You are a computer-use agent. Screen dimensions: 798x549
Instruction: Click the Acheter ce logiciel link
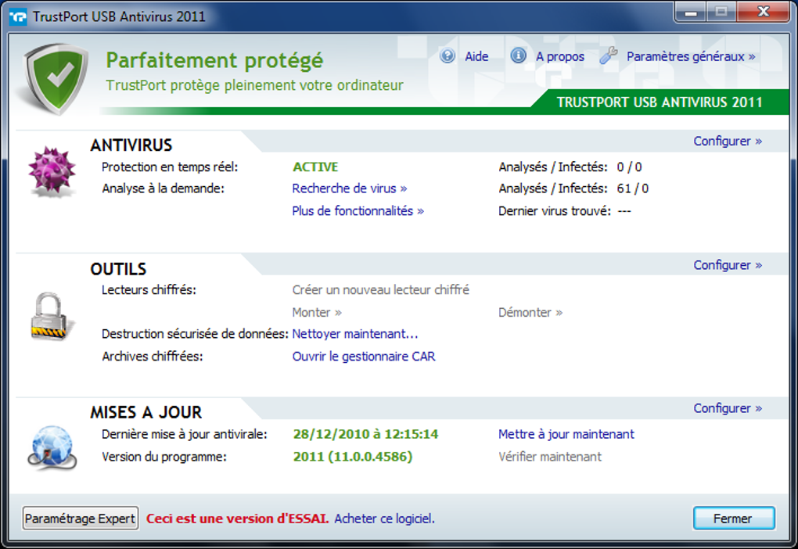[384, 518]
